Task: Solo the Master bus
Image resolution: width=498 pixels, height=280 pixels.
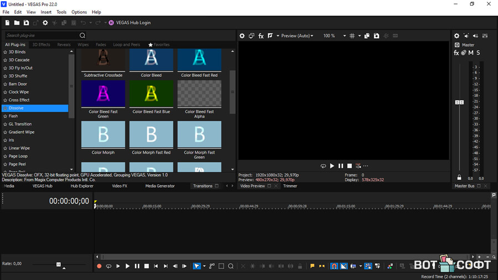Action: pyautogui.click(x=478, y=53)
